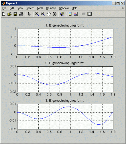Open the File menu
Viewport: 126px width, 144px height.
(4, 8)
